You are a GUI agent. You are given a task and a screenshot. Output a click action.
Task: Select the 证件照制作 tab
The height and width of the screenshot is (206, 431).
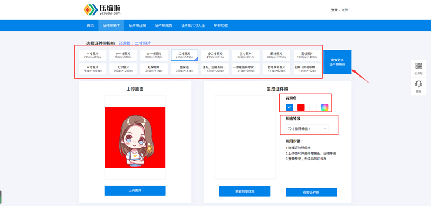[111, 25]
